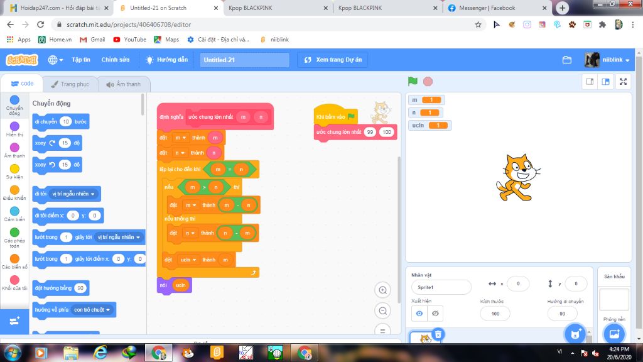Open the language globe menu
Screen dimensions: 643x362
click(55, 60)
